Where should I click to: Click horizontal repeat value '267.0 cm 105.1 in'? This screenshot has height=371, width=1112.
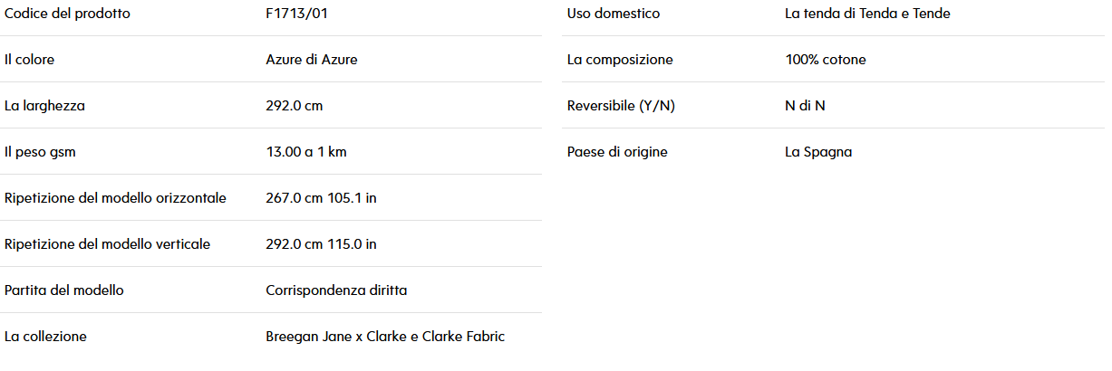point(321,198)
